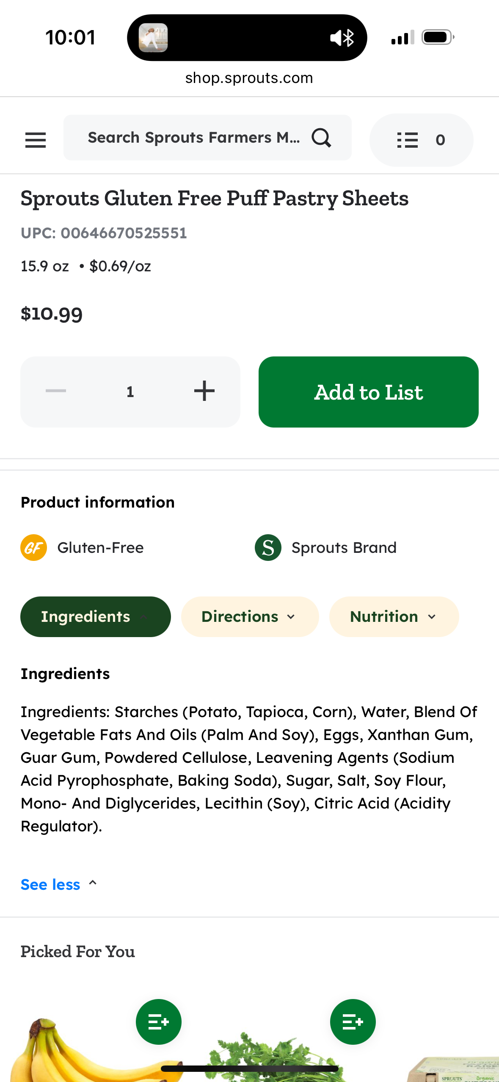The height and width of the screenshot is (1082, 499).
Task: Collapse the Ingredients tab
Action: coord(95,617)
